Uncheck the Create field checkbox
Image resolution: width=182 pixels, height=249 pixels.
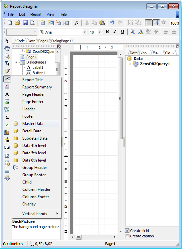click(x=127, y=230)
